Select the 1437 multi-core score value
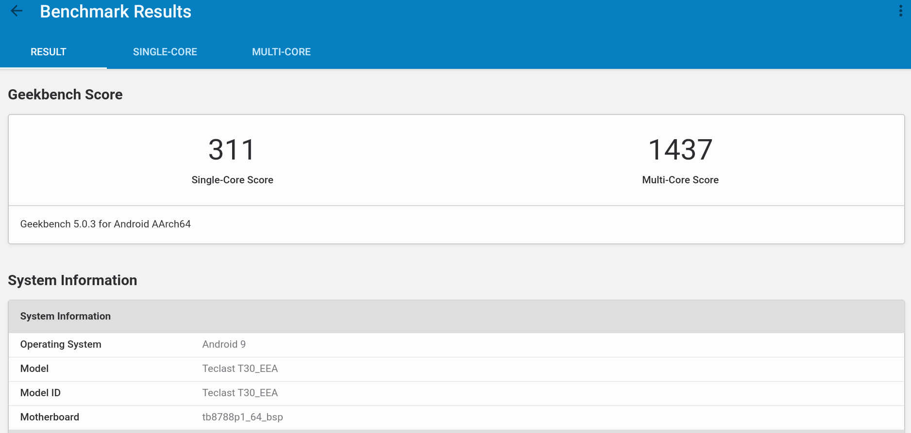Image resolution: width=911 pixels, height=433 pixels. pos(680,149)
